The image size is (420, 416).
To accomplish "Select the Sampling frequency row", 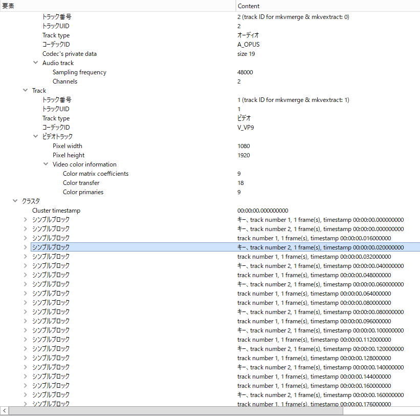I will (79, 72).
